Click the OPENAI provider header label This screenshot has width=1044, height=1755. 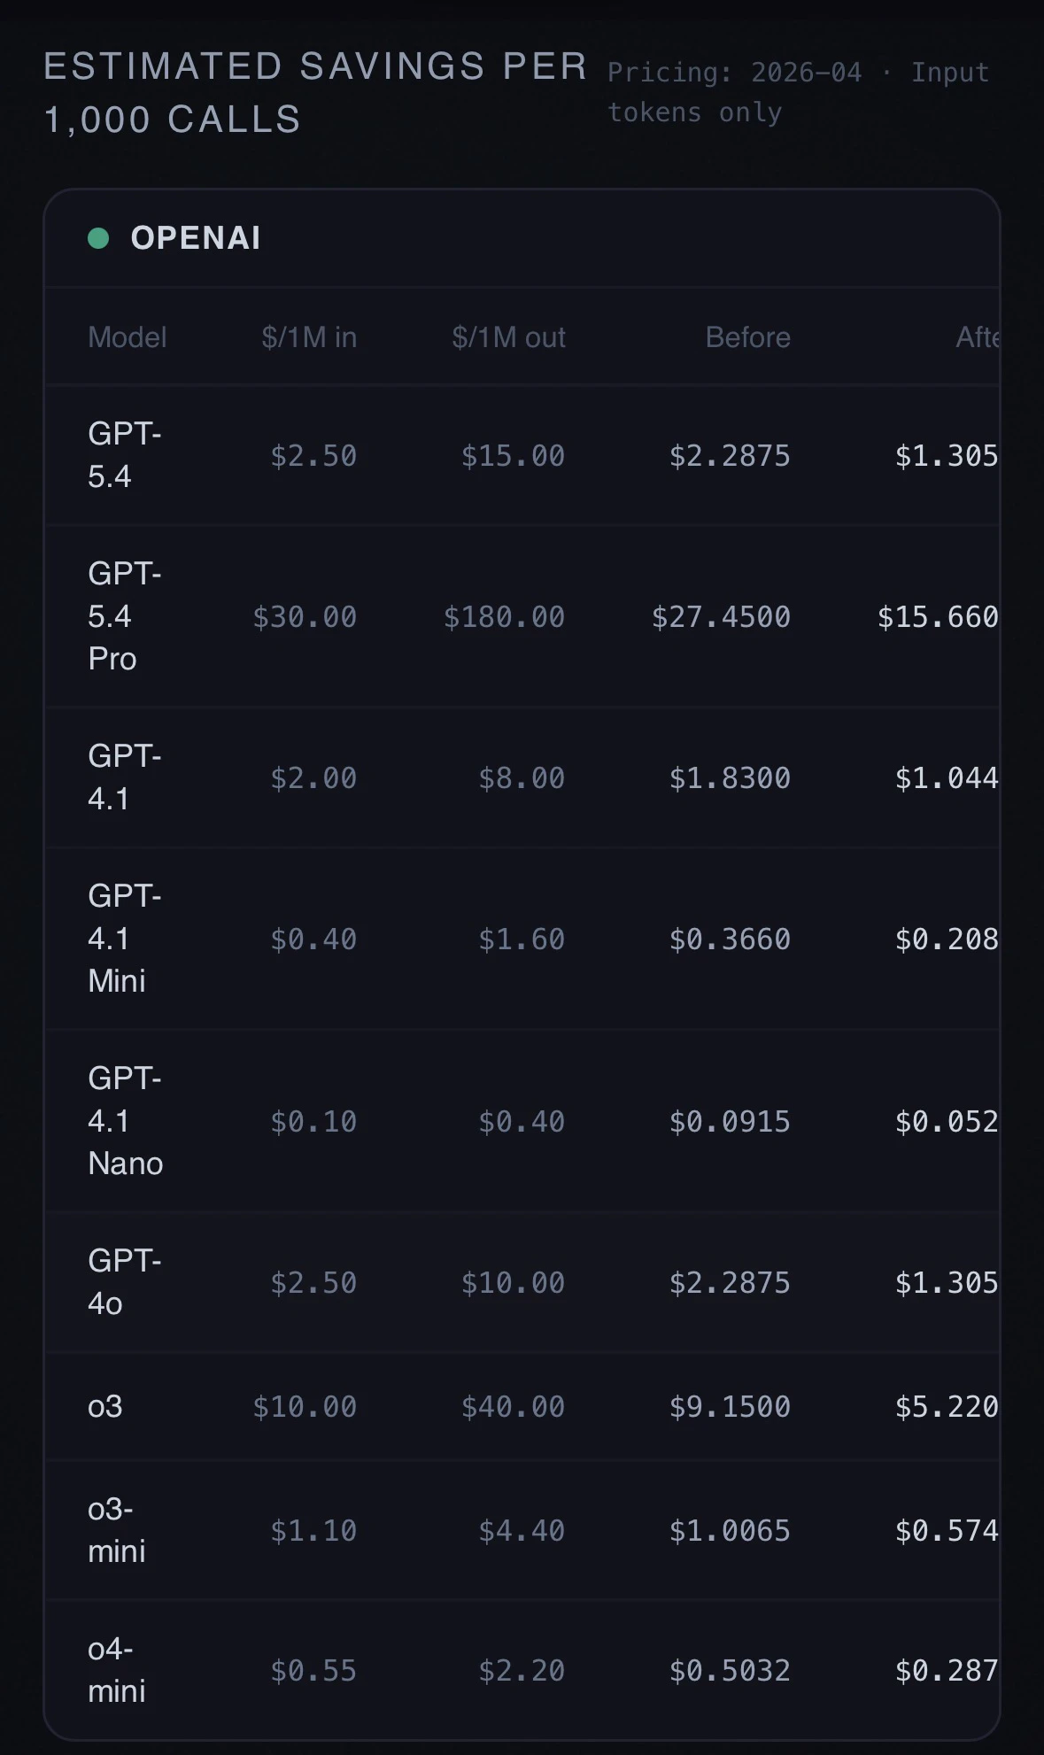pos(196,238)
